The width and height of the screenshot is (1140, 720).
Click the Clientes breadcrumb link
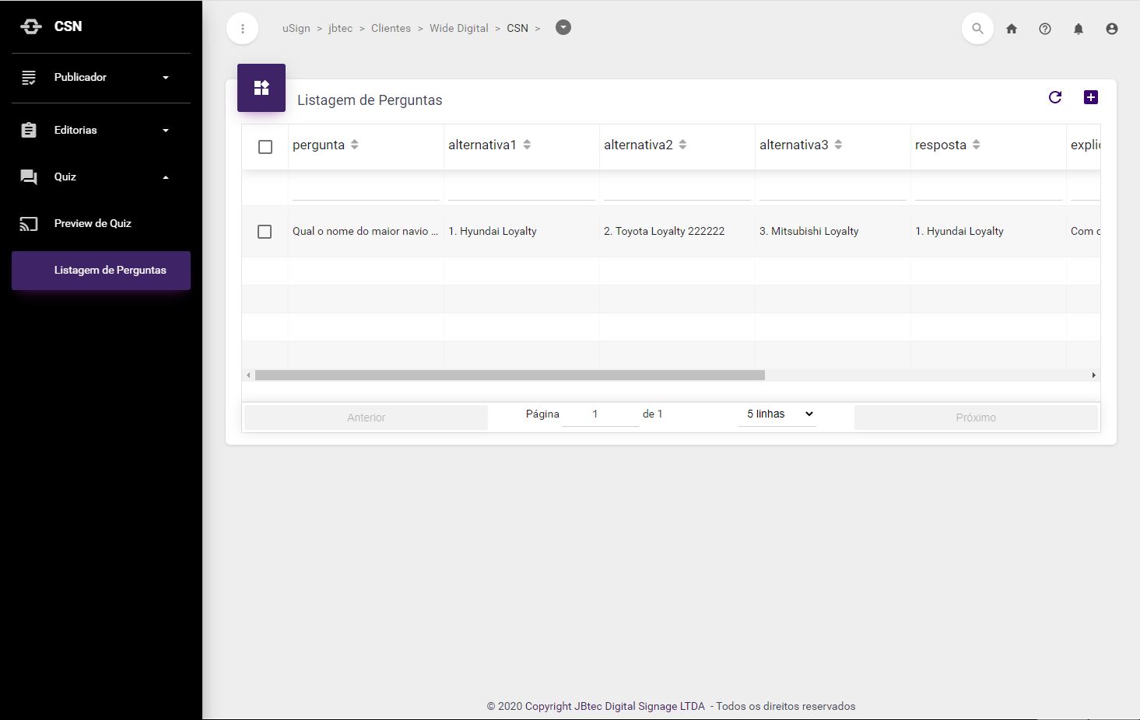tap(391, 28)
